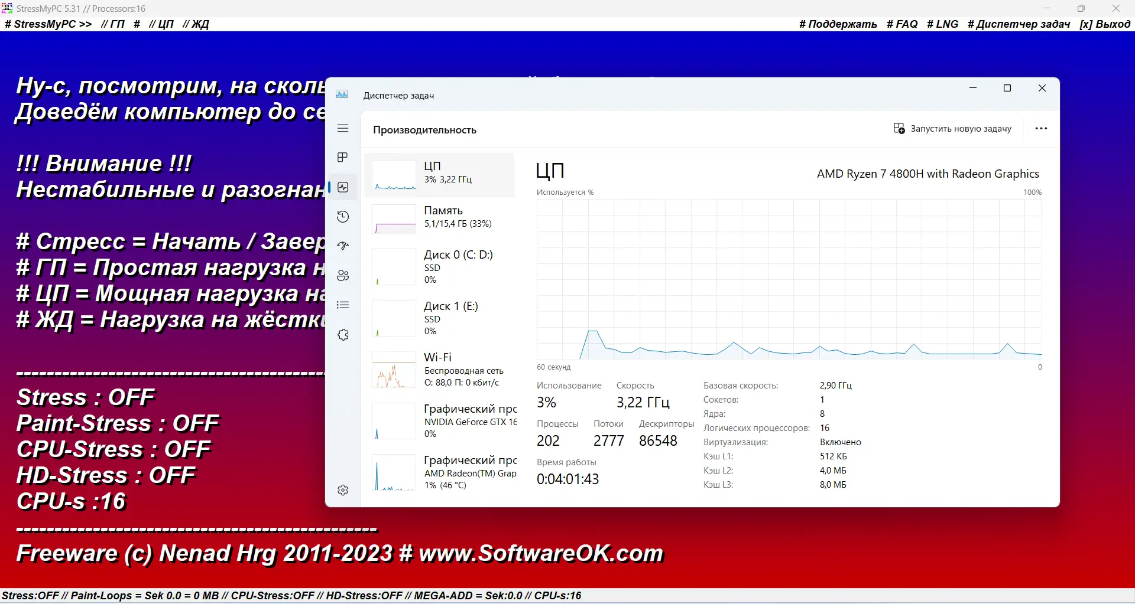Click the '# StressMyPC >>' menu item

click(48, 24)
